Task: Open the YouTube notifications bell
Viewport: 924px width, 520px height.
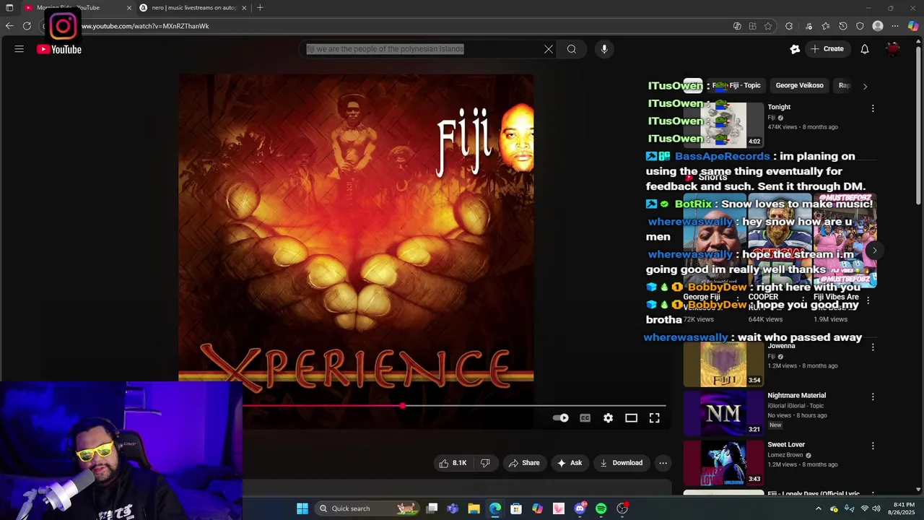Action: click(865, 49)
